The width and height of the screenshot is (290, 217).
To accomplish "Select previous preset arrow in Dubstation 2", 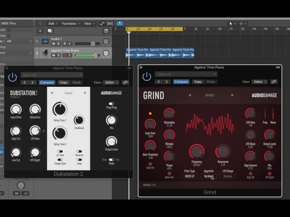I will point(52,93).
